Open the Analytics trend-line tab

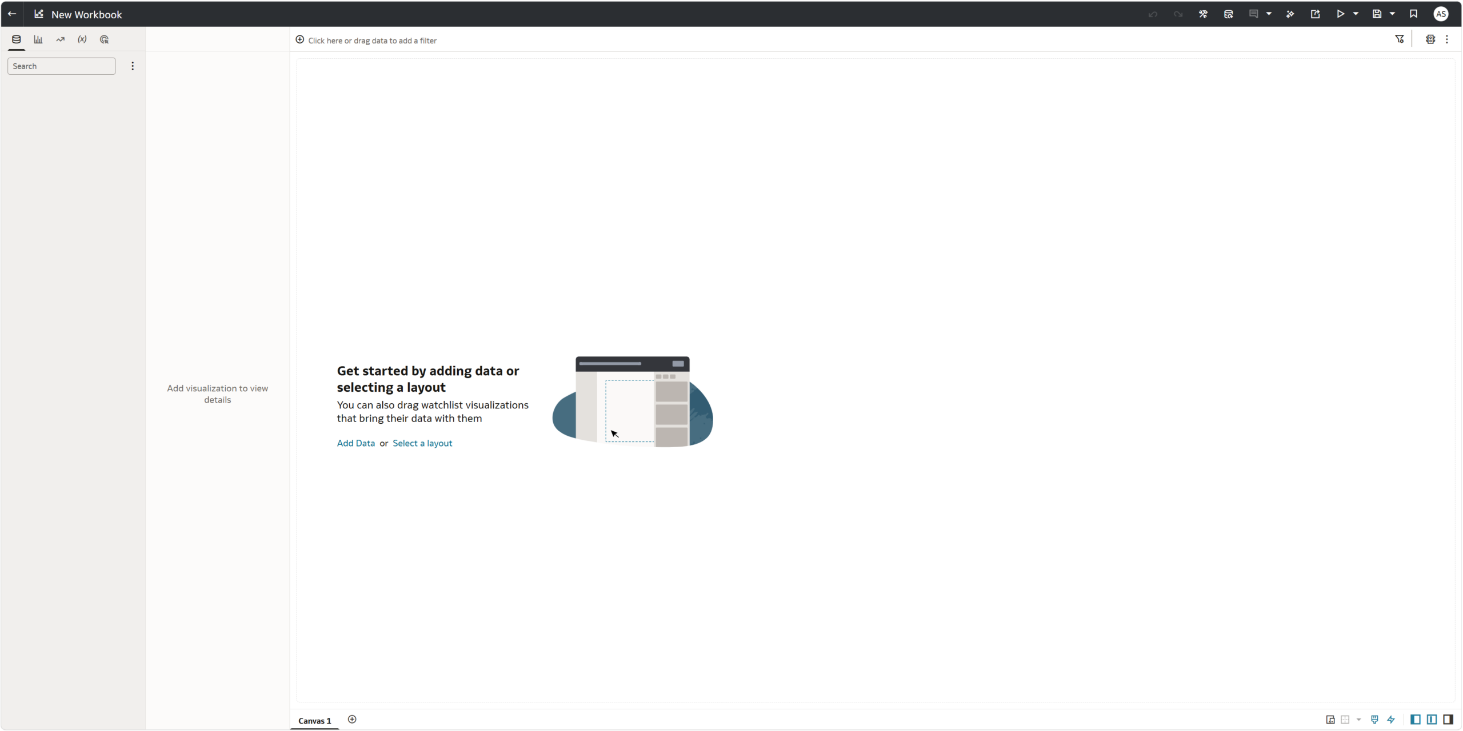[x=61, y=39]
